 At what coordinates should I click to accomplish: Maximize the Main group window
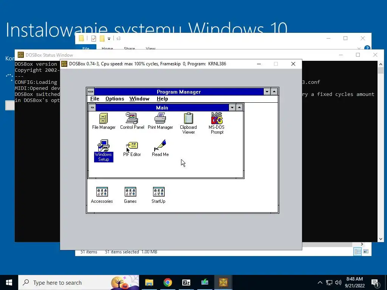click(x=239, y=108)
